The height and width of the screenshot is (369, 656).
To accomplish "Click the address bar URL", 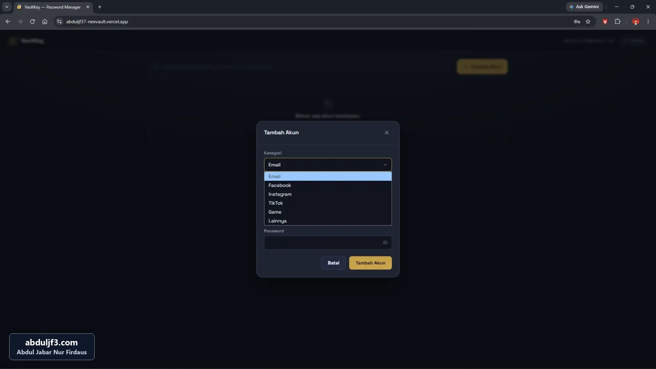I will point(97,22).
